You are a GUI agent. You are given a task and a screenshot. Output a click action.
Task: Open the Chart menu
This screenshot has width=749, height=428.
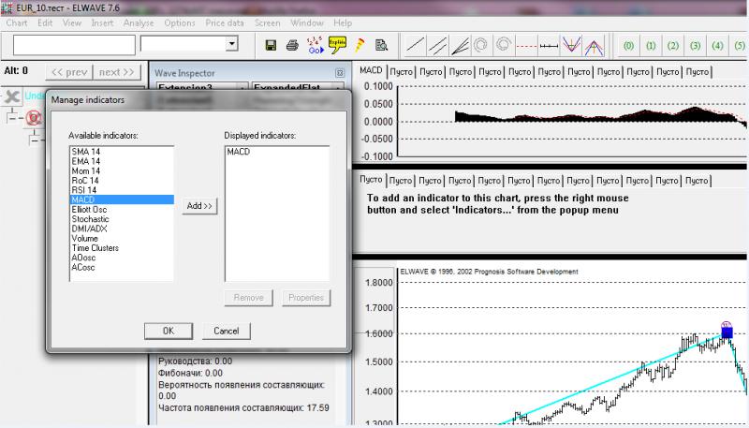(x=17, y=22)
